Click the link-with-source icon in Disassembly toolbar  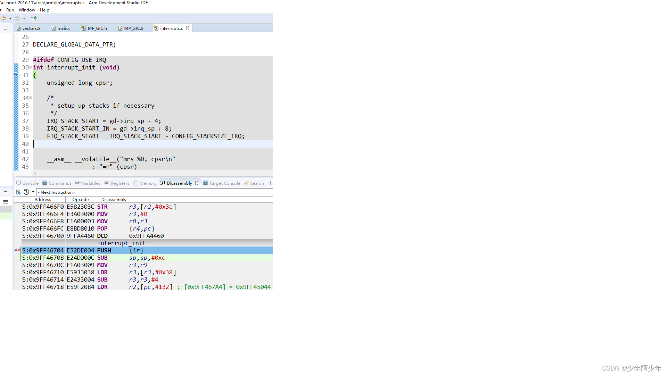pos(18,192)
